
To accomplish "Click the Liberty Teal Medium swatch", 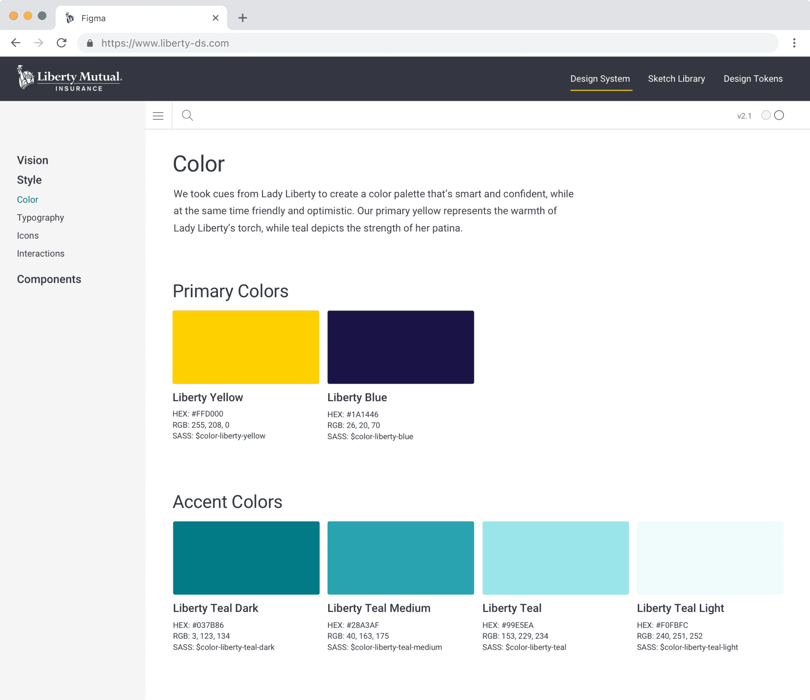I will pos(401,558).
